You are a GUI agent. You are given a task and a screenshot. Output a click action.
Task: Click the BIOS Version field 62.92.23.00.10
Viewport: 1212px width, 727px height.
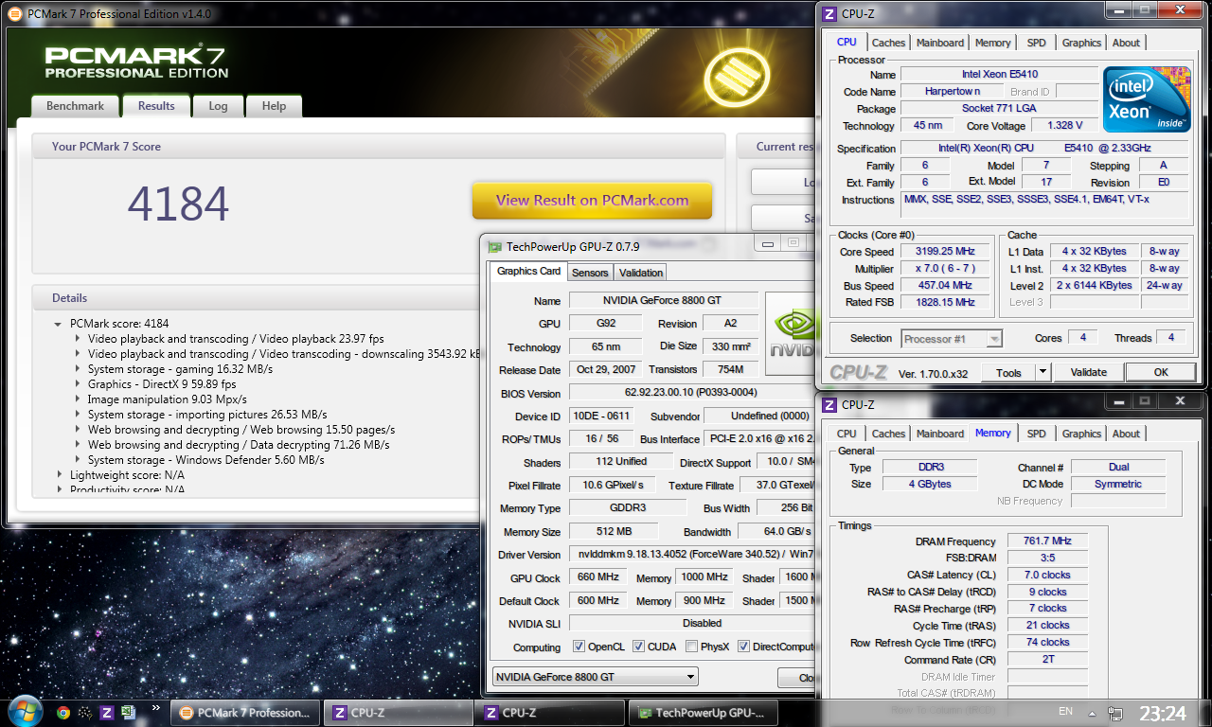[x=691, y=392]
